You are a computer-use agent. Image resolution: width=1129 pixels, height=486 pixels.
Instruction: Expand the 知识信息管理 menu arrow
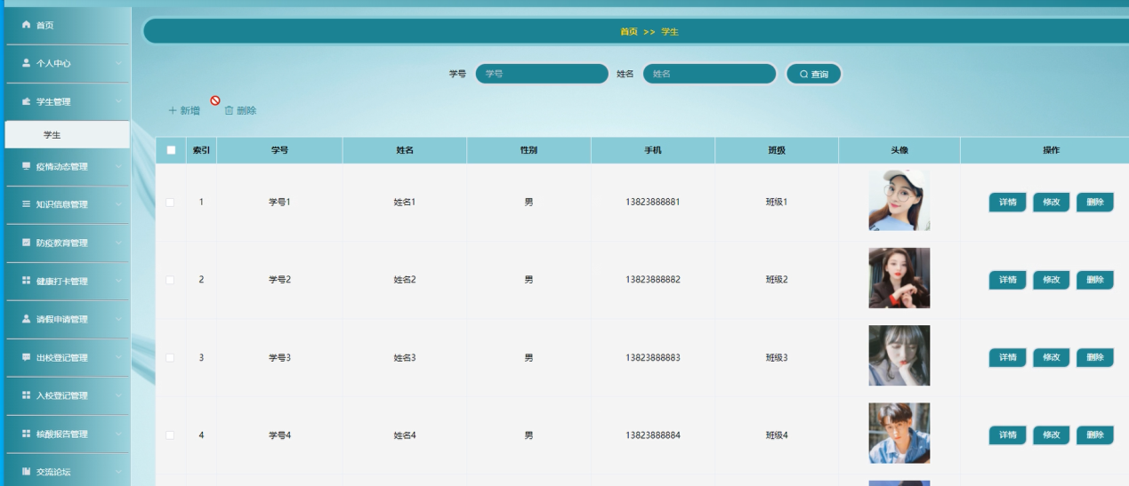(x=118, y=204)
